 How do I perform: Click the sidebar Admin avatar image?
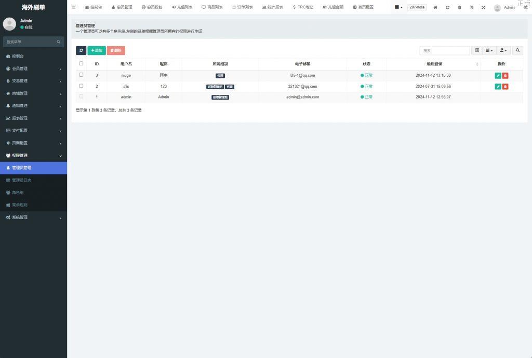tap(9, 24)
